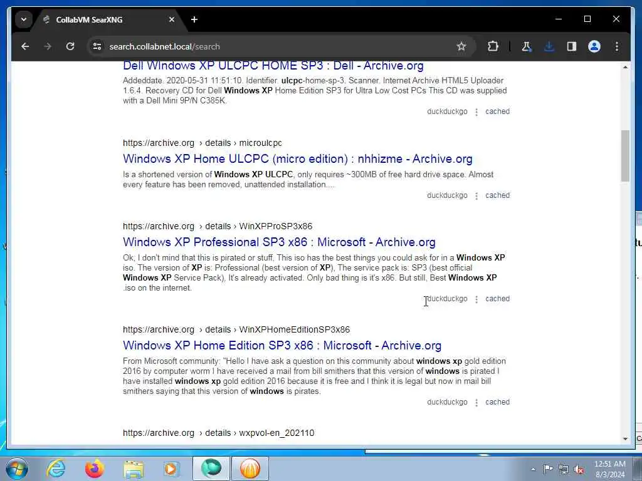Click the forward navigation arrow
Screen dimensions: 642x481
click(x=48, y=46)
